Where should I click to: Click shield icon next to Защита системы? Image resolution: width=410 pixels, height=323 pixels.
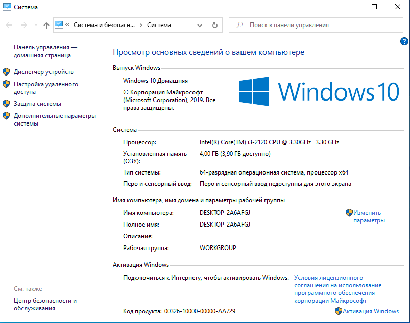6,104
